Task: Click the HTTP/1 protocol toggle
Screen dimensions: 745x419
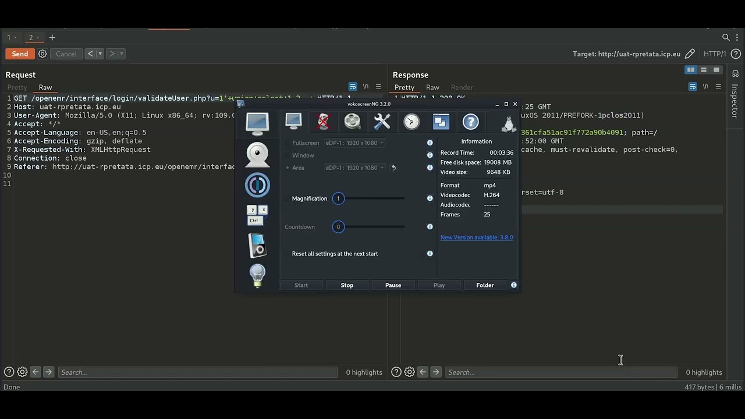Action: (x=715, y=54)
